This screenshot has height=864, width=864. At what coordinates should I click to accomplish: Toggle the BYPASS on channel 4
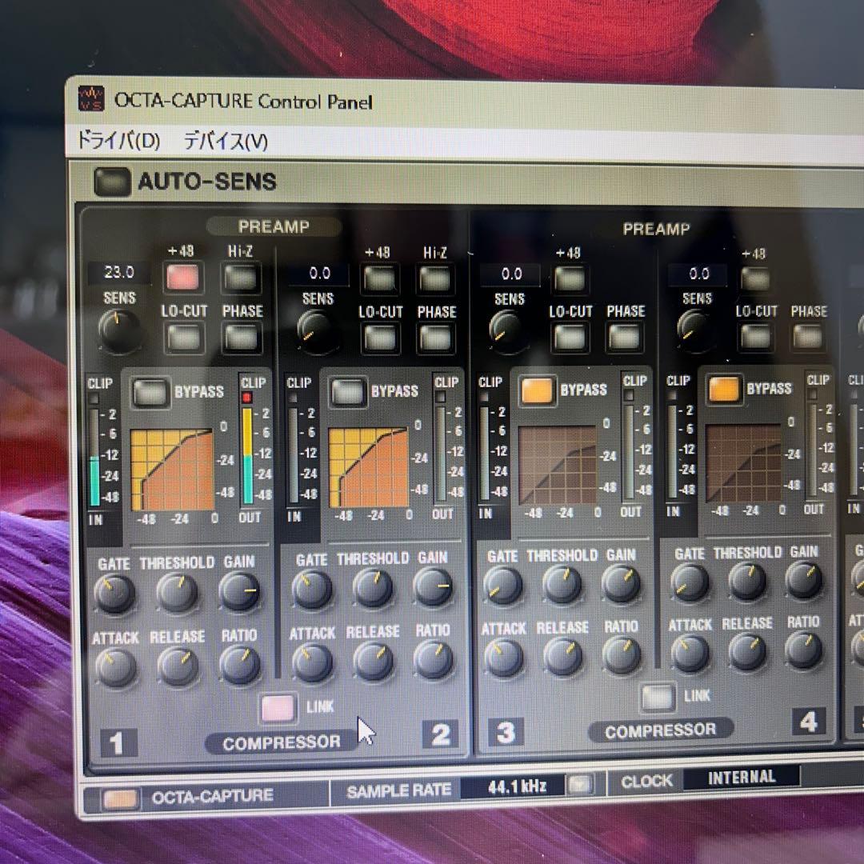click(723, 390)
